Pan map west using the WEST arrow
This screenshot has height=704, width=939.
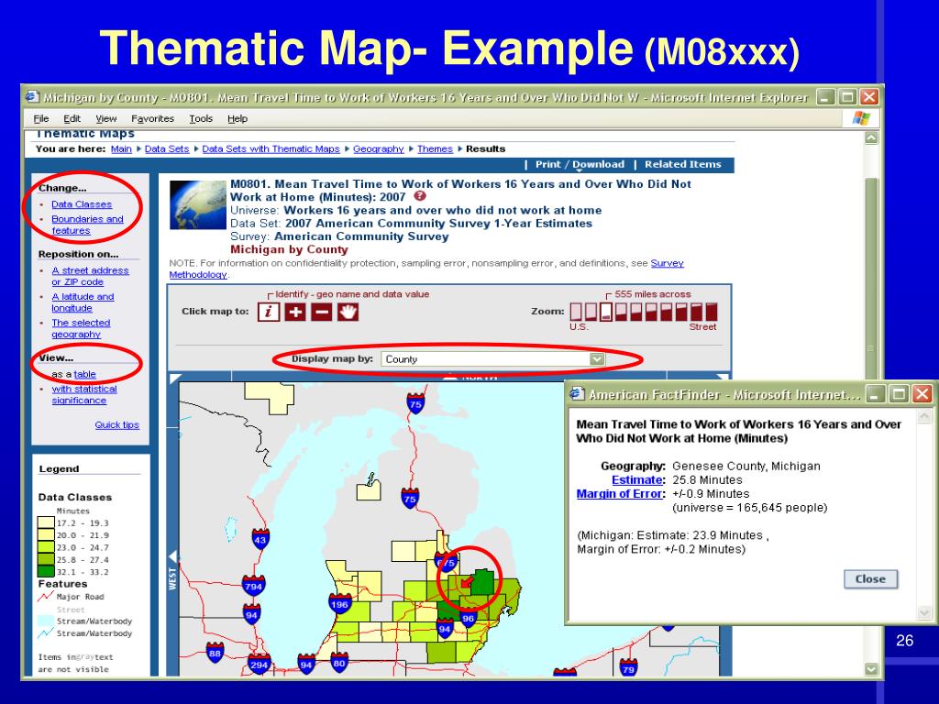[x=173, y=555]
